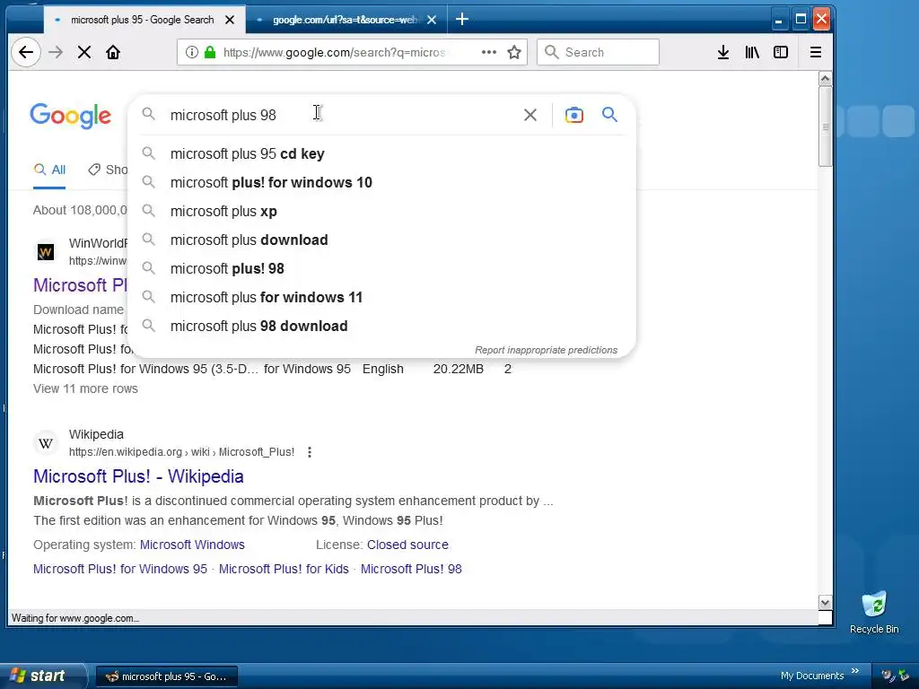Choose suggestion 'microsoft plus 98 download'
Viewport: 919px width, 689px height.
[381, 326]
